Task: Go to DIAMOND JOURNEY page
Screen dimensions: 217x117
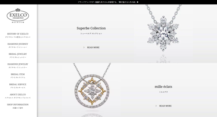Action: click(x=18, y=45)
